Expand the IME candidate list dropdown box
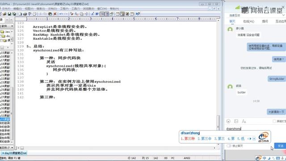The image size is (286, 161). pos(254,139)
